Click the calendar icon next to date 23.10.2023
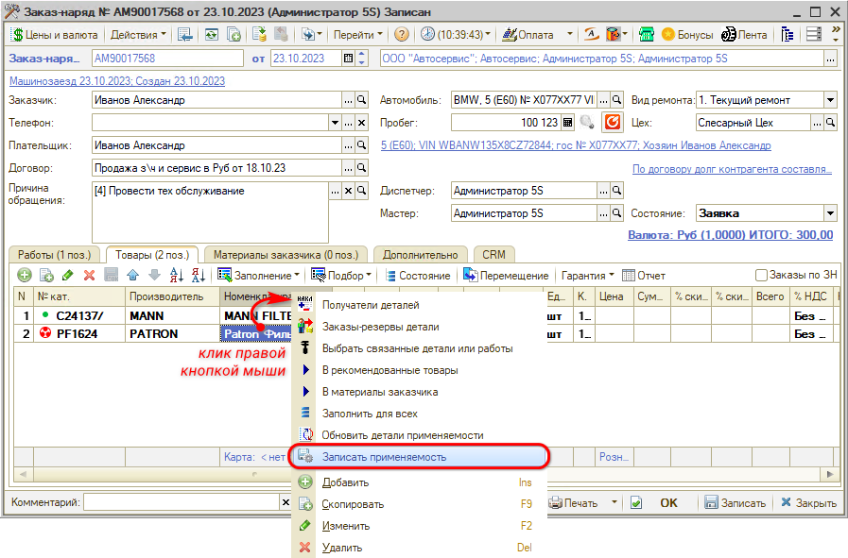848x558 pixels. click(x=348, y=59)
